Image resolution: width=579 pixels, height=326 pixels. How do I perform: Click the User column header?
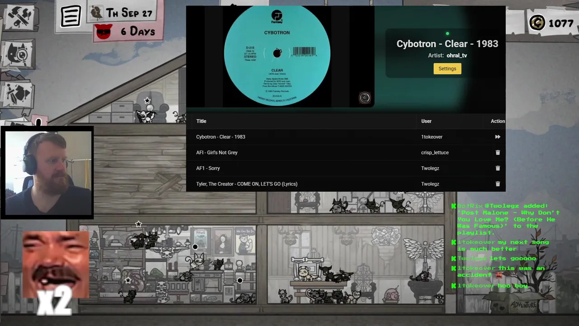pos(426,121)
